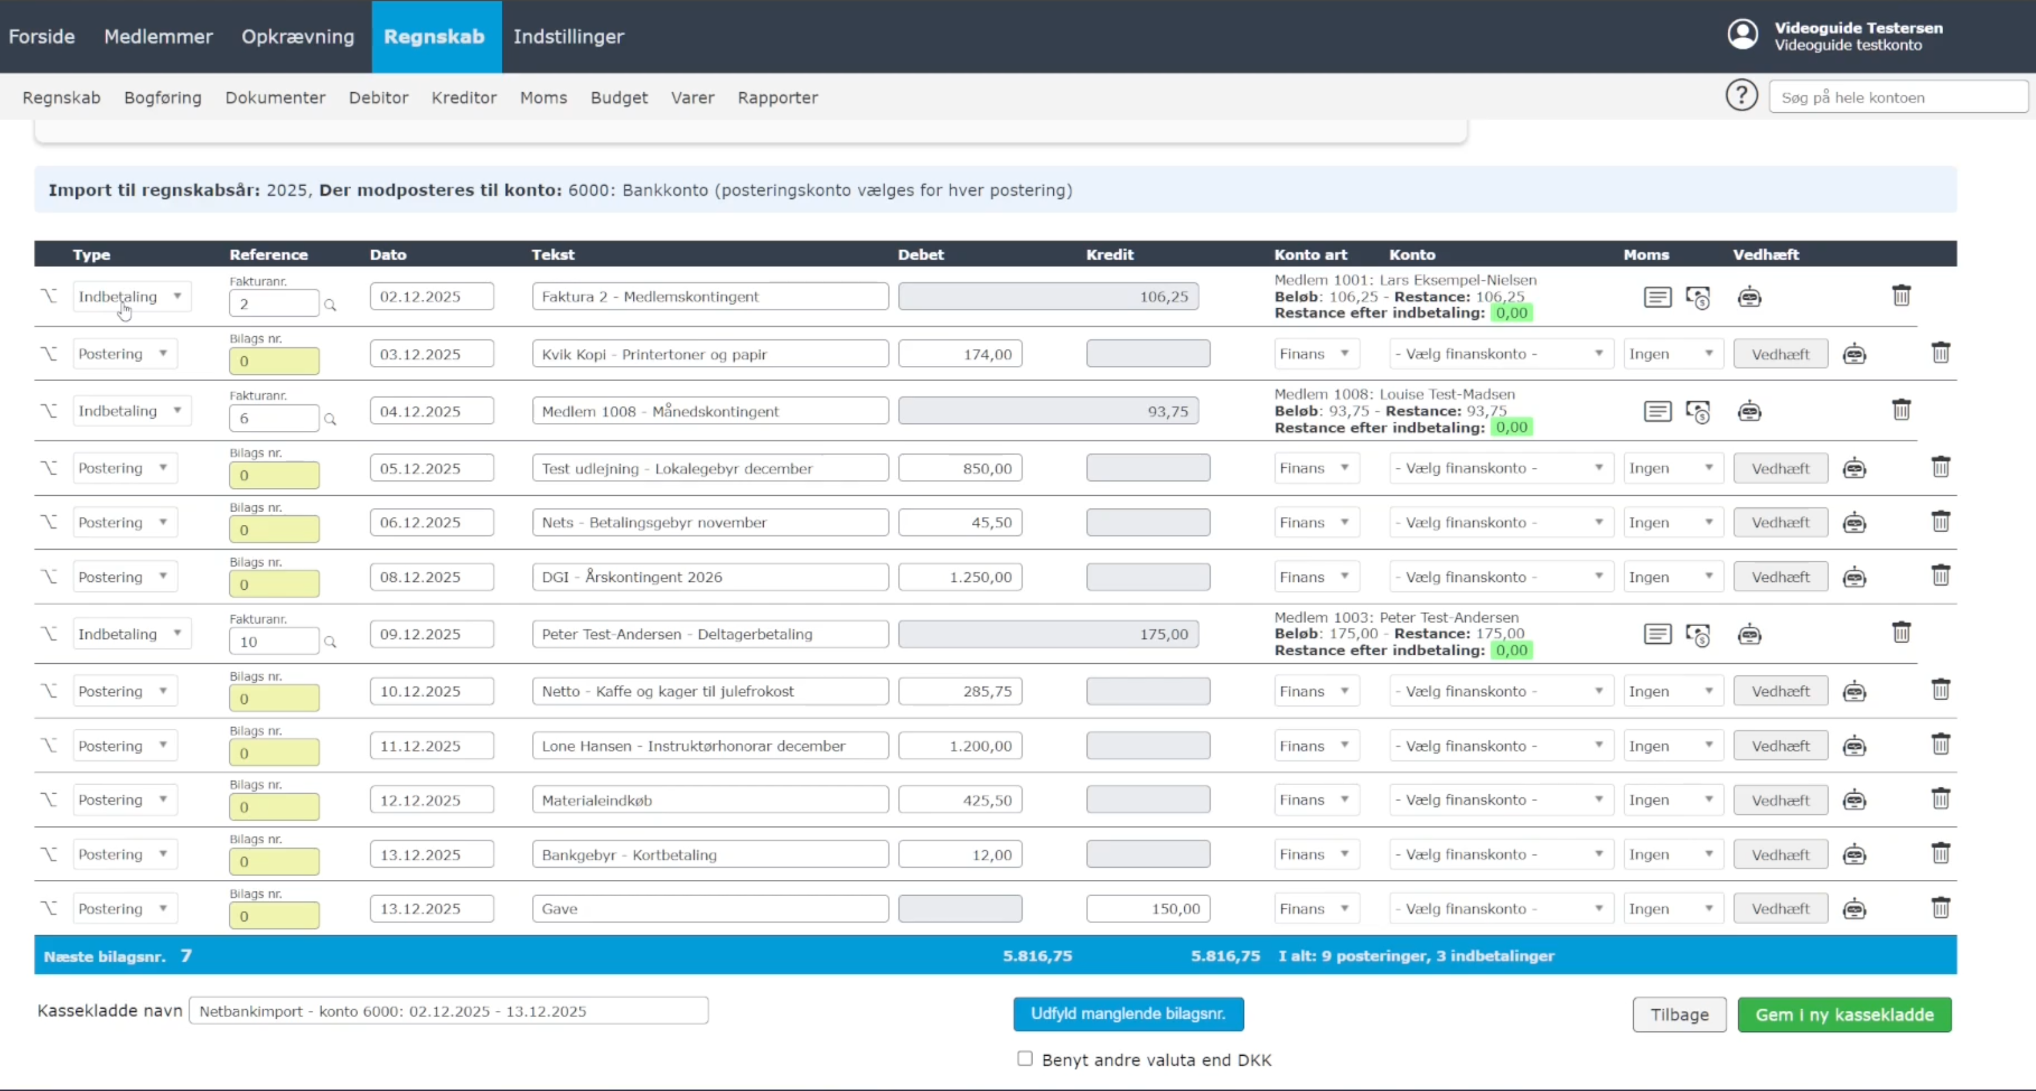Delete the Peter Test-Andersen payment row
The image size is (2036, 1091).
point(1901,632)
